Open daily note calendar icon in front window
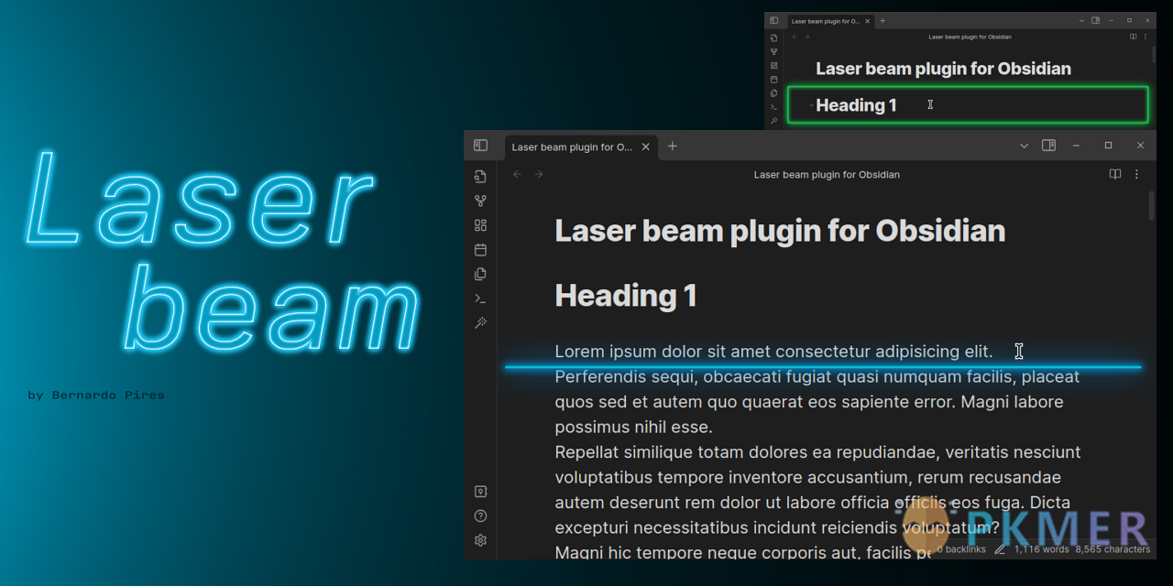This screenshot has width=1173, height=586. tap(480, 250)
